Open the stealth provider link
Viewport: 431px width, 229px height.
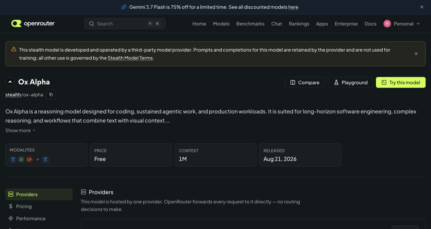[13, 95]
